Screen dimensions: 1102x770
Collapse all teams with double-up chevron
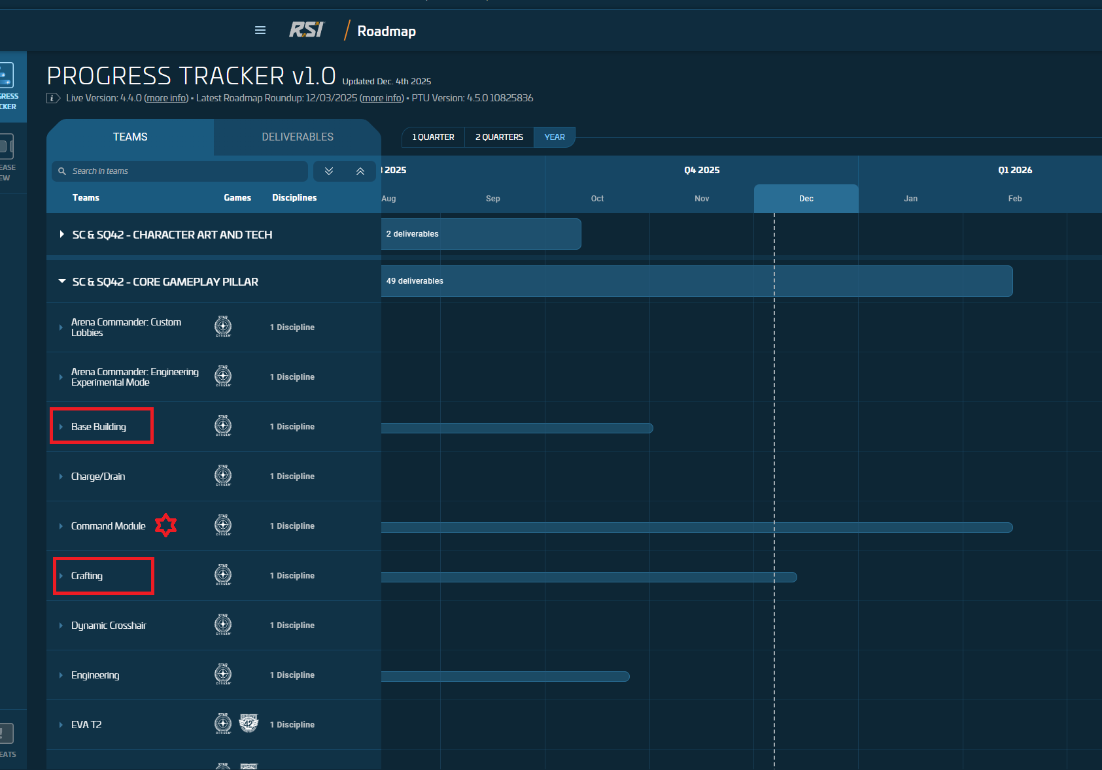coord(360,171)
